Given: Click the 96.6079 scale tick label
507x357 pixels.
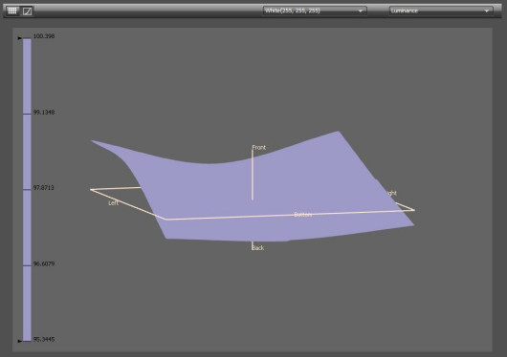Looking at the screenshot, I should tap(44, 264).
